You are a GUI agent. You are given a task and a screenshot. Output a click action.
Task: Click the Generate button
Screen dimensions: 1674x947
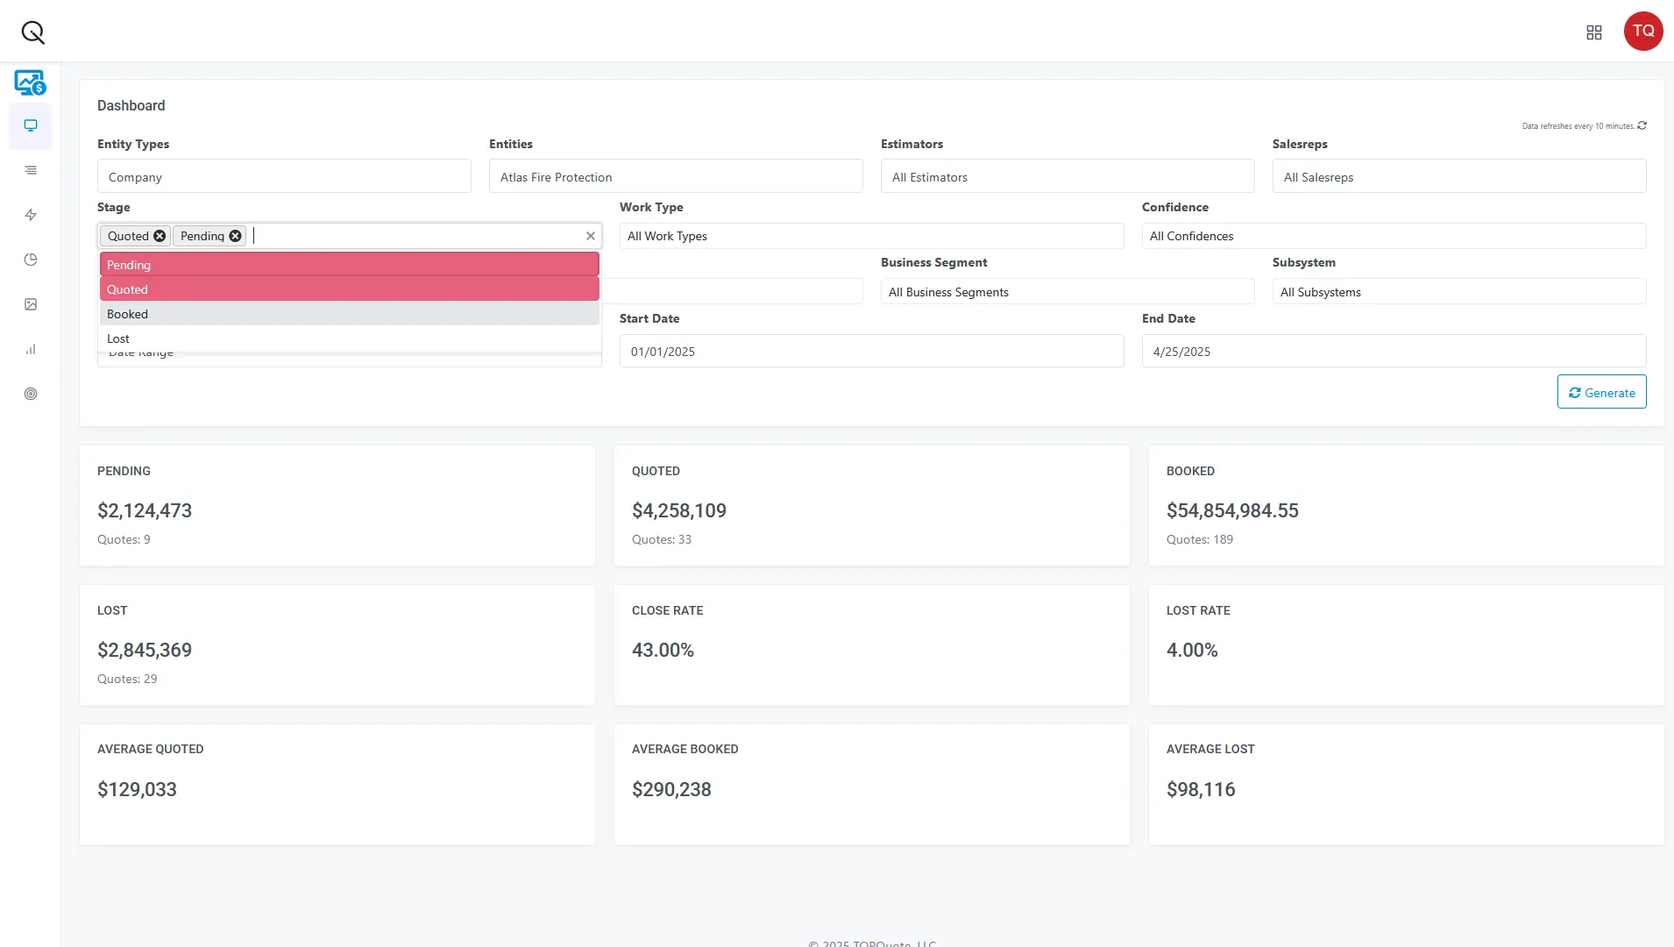click(x=1600, y=392)
